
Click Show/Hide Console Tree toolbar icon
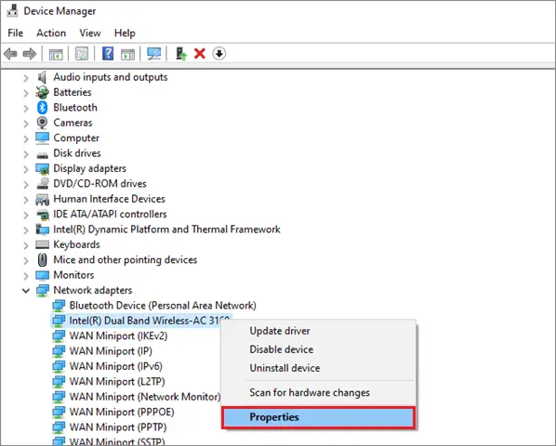coord(56,54)
